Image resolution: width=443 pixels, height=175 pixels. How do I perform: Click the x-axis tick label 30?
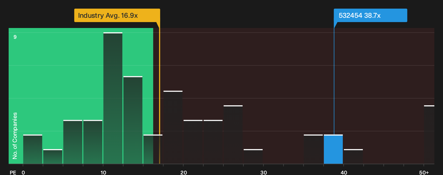pos(264,173)
